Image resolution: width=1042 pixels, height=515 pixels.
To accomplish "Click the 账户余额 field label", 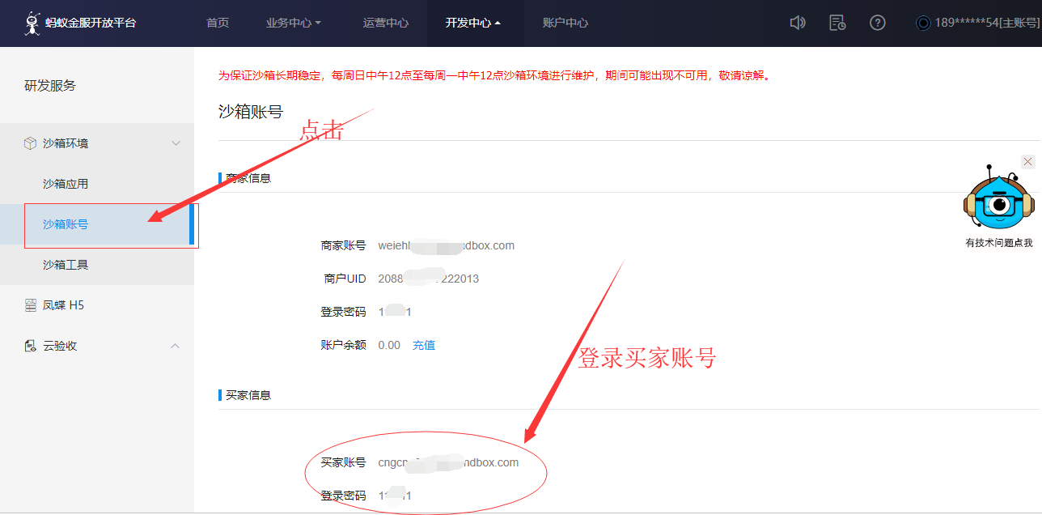I will pos(343,345).
